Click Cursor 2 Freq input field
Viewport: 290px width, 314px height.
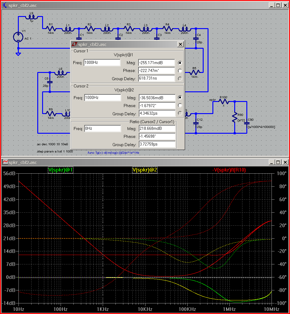103,97
